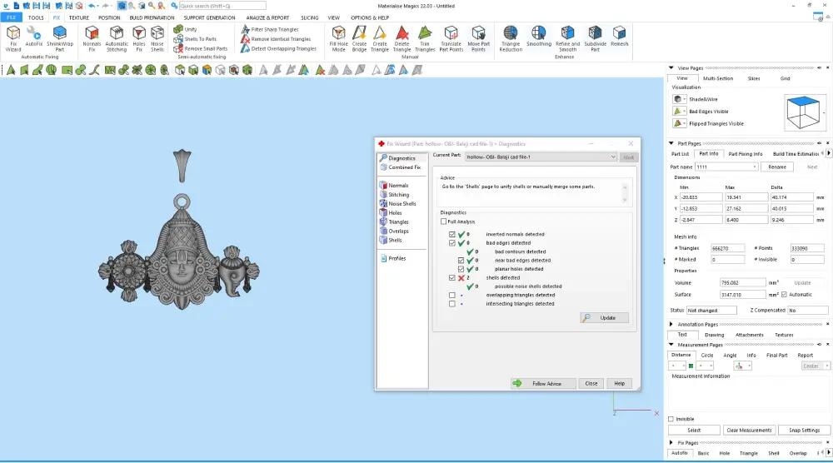
Task: Select ShrinkWrap Part tool
Action: tap(59, 39)
